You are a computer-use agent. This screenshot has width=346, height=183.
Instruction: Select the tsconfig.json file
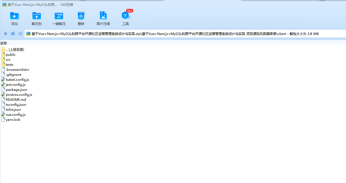14,105
